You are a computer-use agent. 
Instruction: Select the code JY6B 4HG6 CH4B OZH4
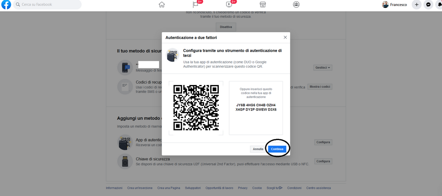256,105
